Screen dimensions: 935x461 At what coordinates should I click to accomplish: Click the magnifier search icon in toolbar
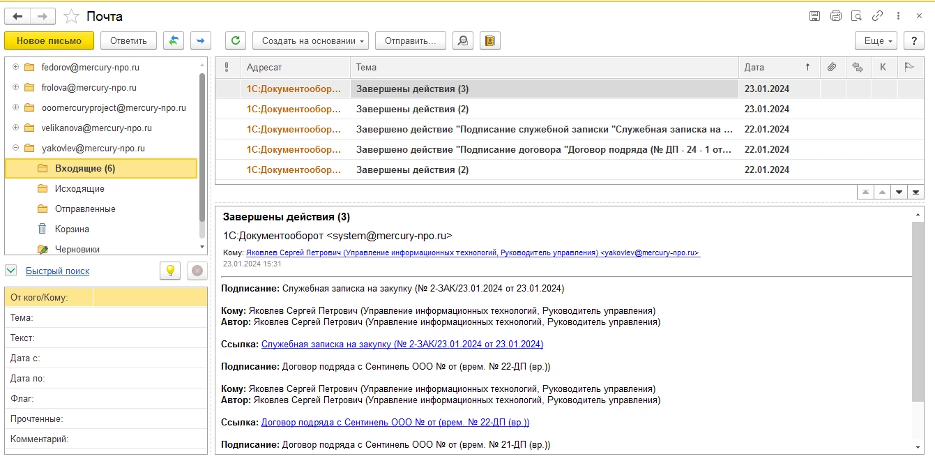click(x=462, y=40)
